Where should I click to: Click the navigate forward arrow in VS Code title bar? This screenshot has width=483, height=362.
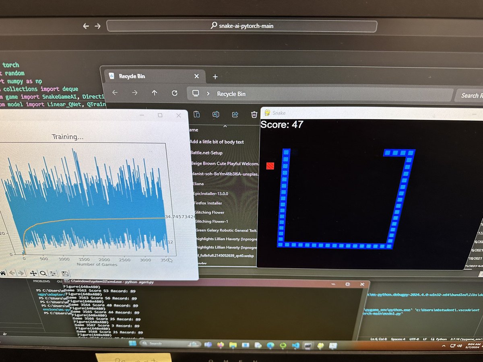pyautogui.click(x=97, y=26)
